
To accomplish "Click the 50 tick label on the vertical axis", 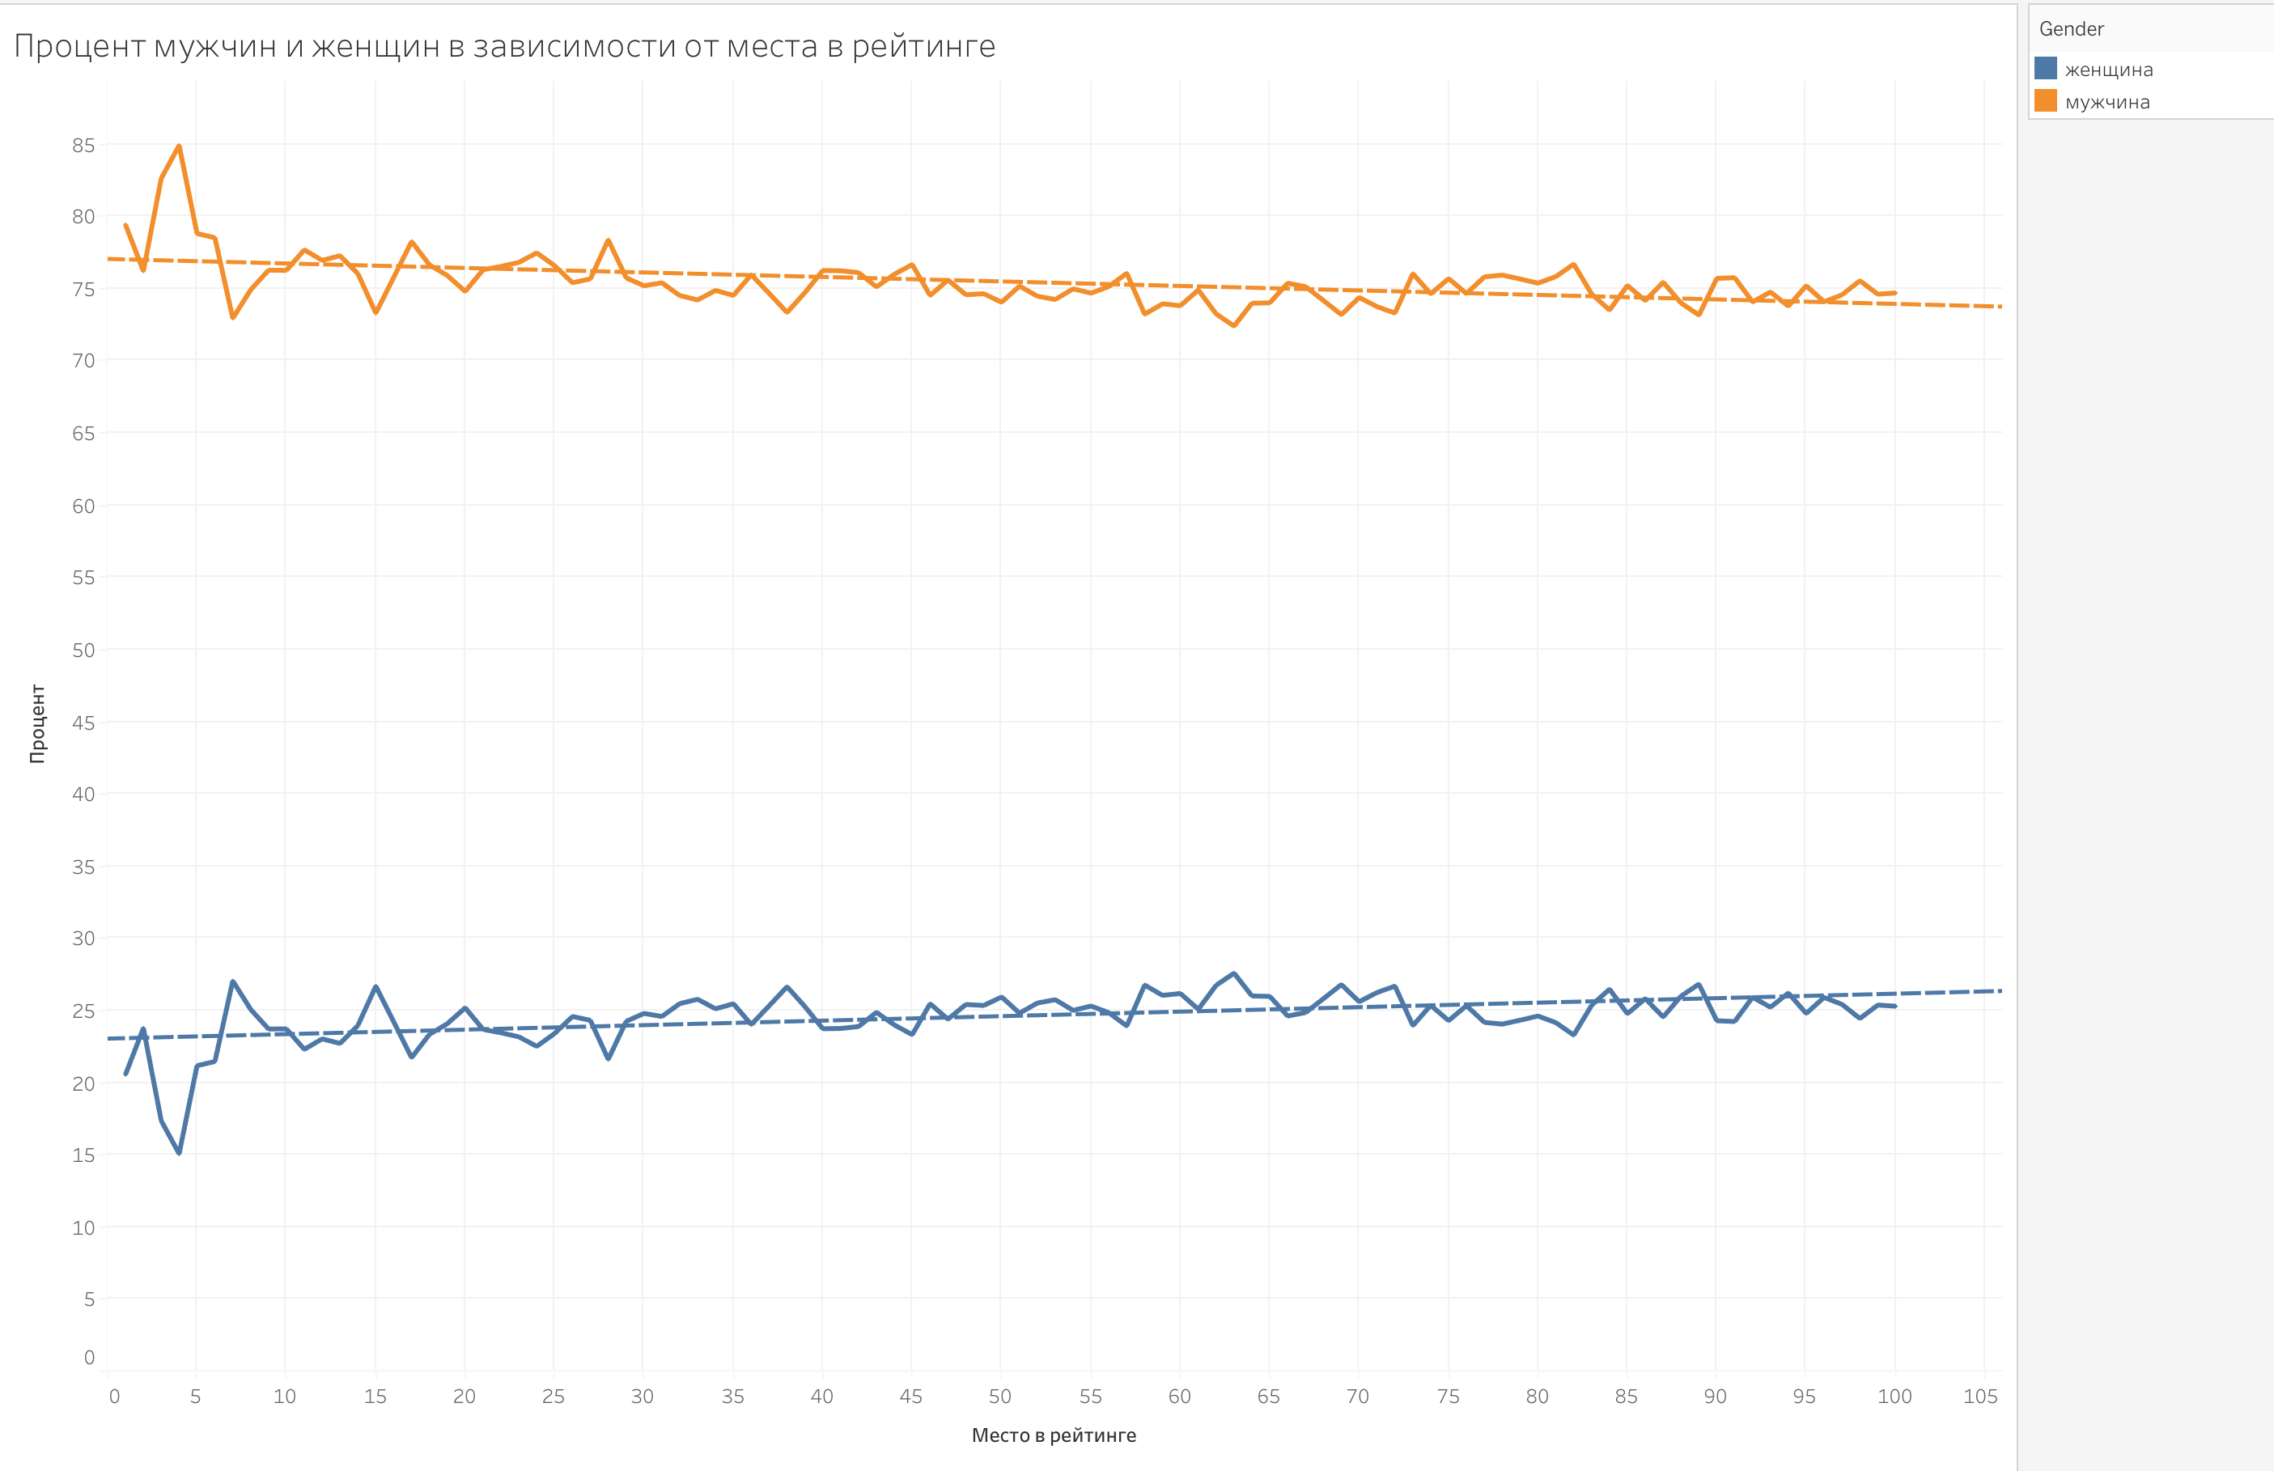I will click(84, 651).
